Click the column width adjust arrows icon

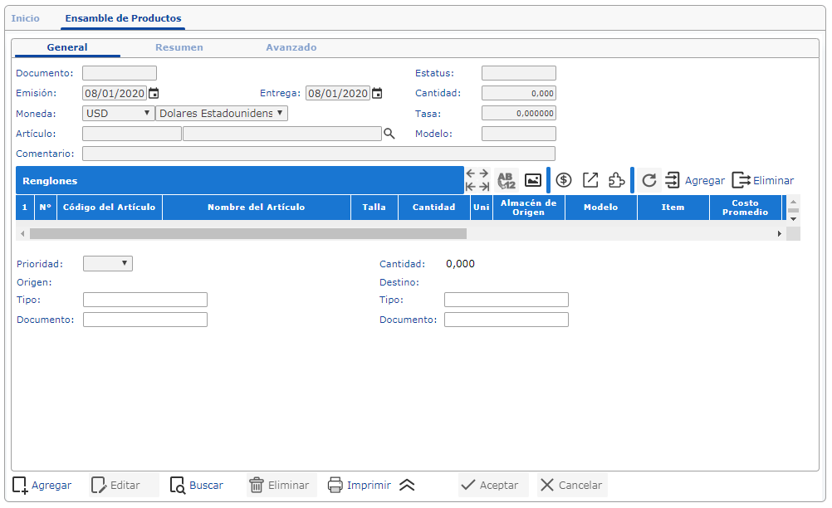(x=477, y=180)
